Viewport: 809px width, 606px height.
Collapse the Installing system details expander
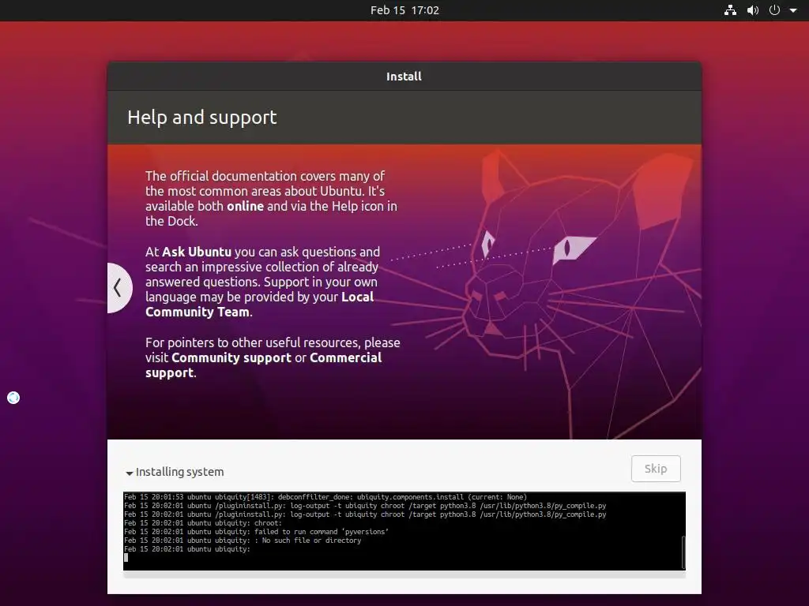click(x=129, y=473)
